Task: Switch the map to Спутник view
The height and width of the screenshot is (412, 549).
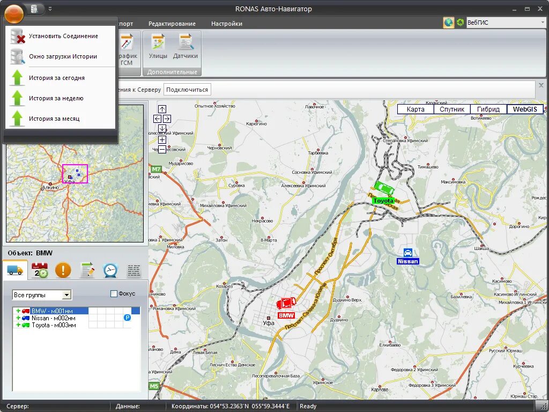Action: point(452,109)
